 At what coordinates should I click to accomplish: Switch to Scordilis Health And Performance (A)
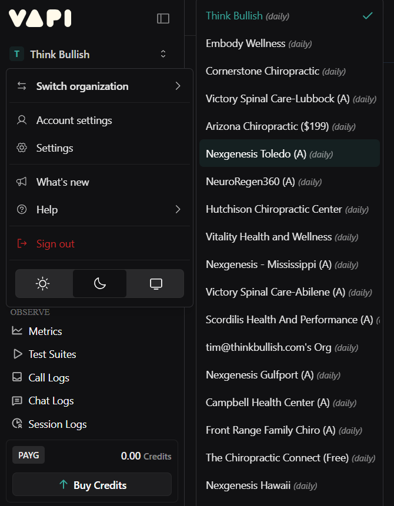pos(289,320)
